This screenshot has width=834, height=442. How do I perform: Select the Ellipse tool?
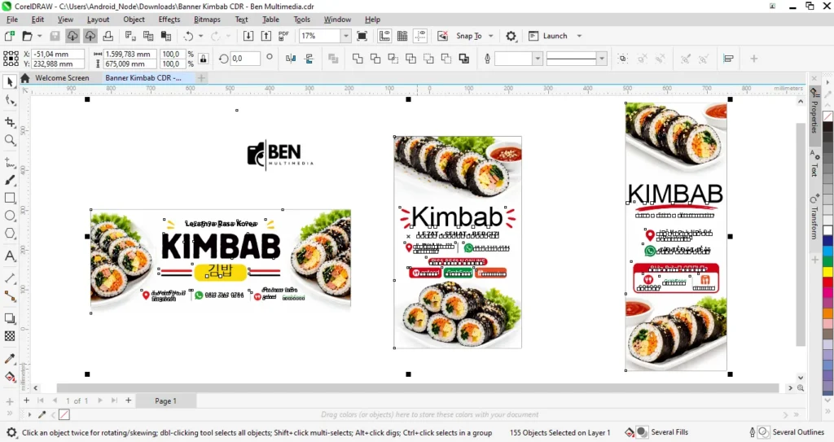pyautogui.click(x=10, y=216)
